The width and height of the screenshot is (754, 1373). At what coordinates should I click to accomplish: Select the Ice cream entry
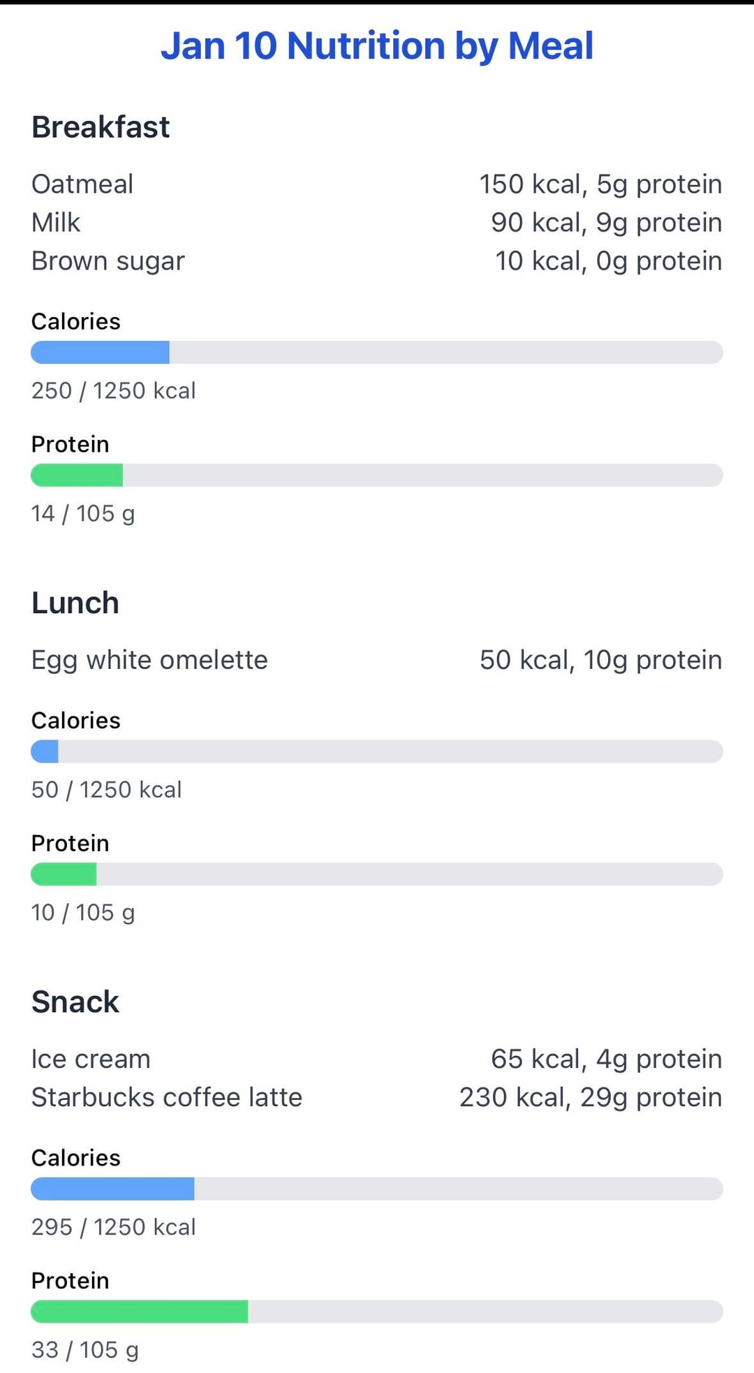point(377,1059)
